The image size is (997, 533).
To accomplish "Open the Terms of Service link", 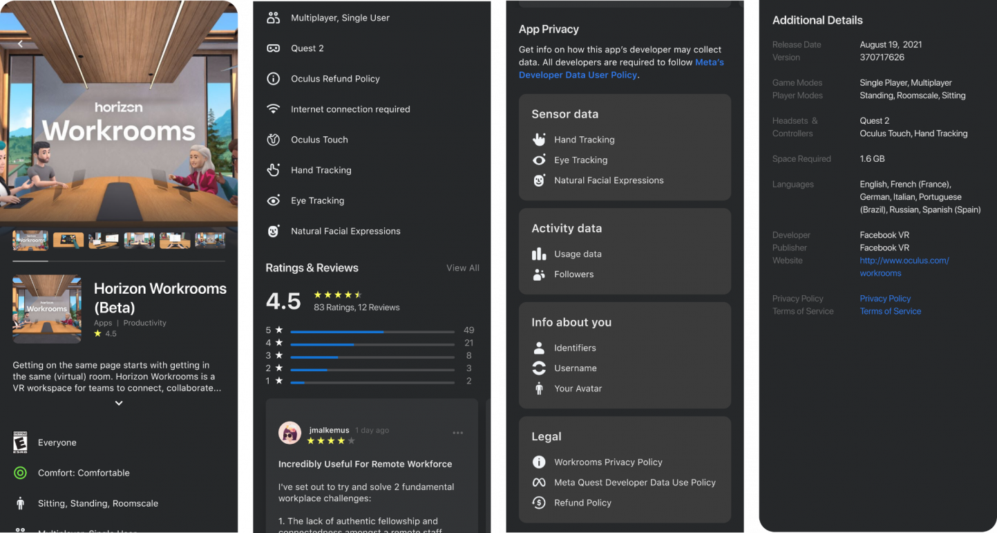I will tap(890, 311).
